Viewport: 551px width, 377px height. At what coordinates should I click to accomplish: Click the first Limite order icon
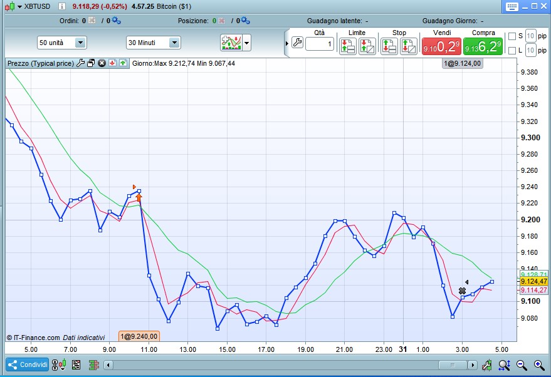coord(347,46)
